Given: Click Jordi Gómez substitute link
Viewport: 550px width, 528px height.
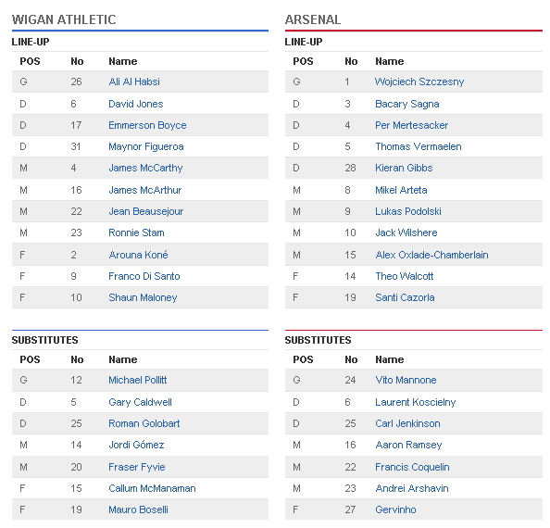Looking at the screenshot, I should [136, 445].
